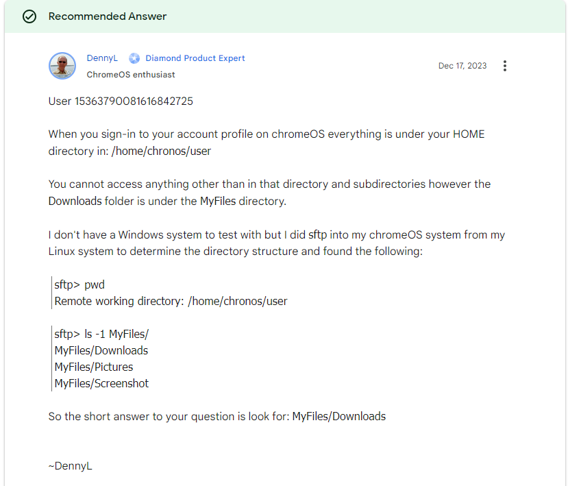Click the 'sftp> ls -1 MyFiles/' command
This screenshot has height=486, width=568.
pyautogui.click(x=101, y=334)
